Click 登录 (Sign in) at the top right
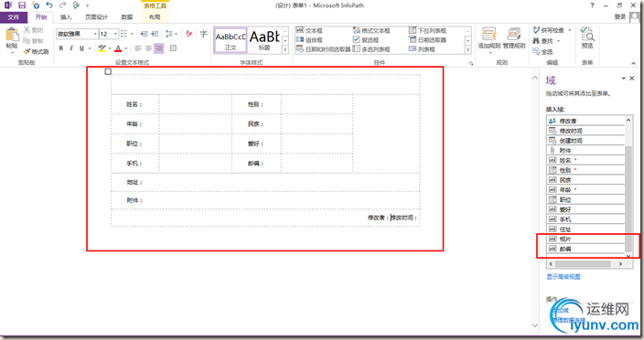Viewport: 644px width, 340px height. [620, 16]
